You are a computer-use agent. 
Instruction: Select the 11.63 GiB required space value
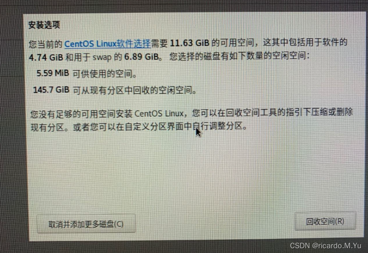(x=189, y=43)
